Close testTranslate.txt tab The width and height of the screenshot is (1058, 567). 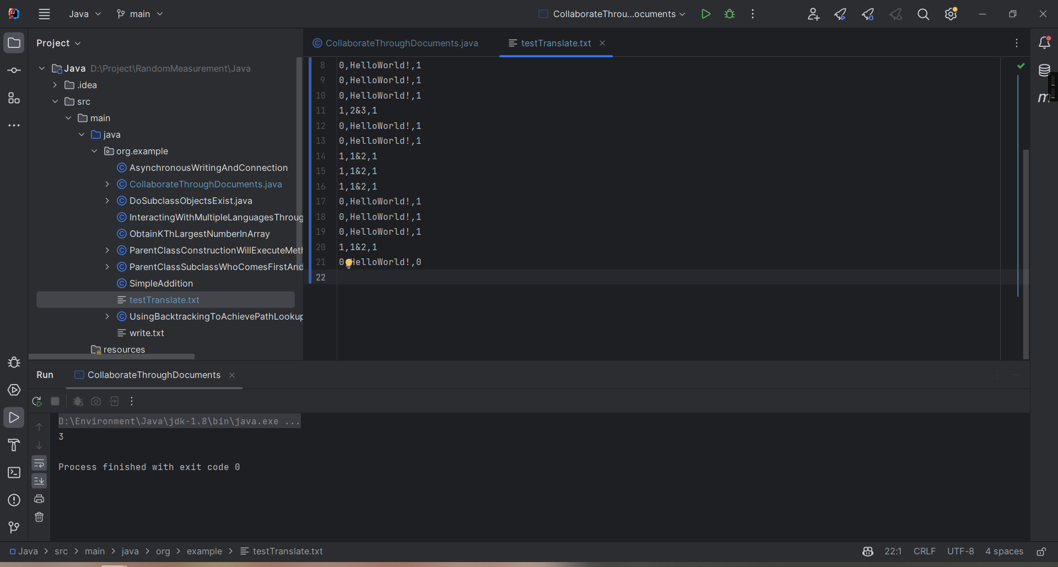pos(602,43)
